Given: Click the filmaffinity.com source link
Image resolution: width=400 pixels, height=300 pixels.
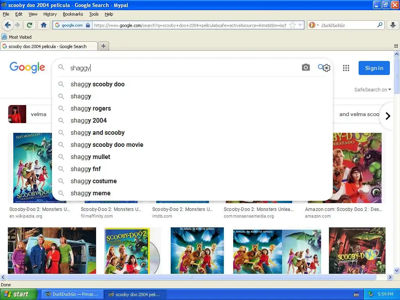Looking at the screenshot, I should click(x=97, y=216).
